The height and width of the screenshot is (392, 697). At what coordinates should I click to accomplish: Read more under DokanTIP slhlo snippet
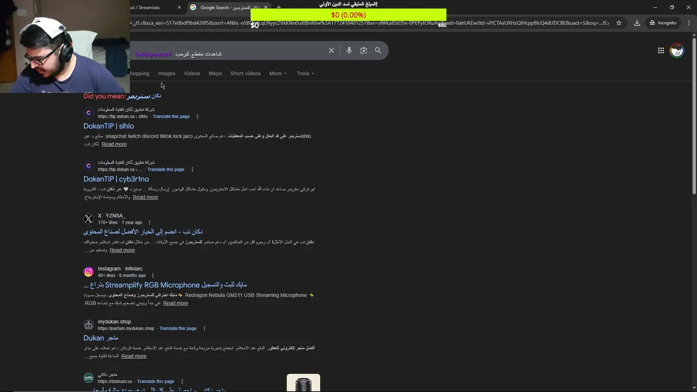click(114, 144)
